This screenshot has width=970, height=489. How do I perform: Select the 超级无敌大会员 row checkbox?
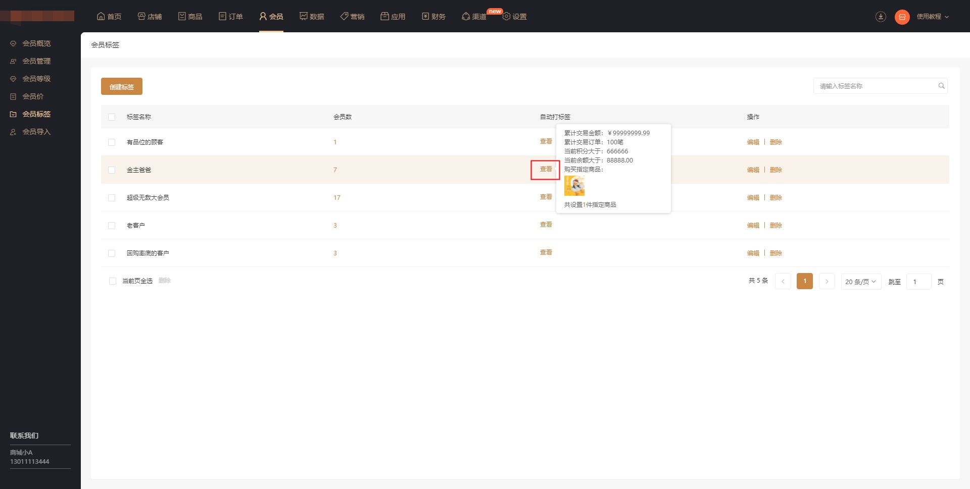(x=112, y=198)
